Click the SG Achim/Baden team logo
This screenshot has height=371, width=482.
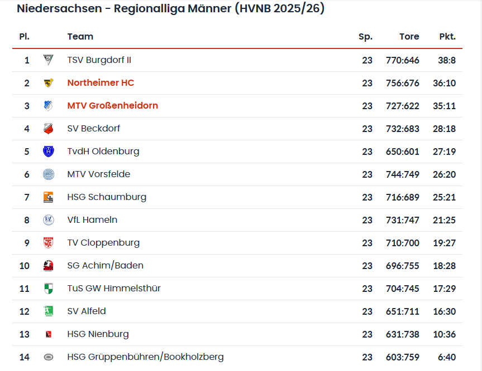[49, 266]
